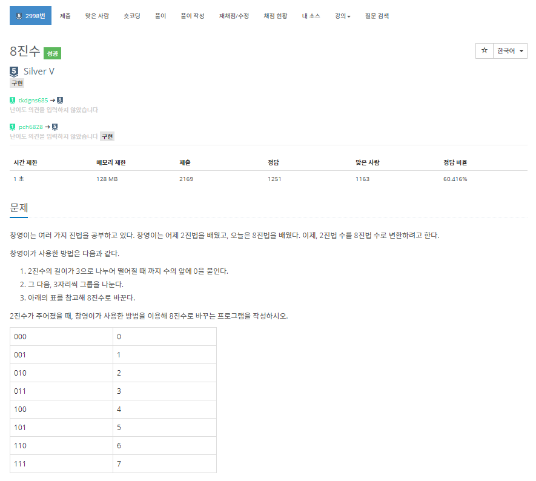Click tier icon beside tkdgns685

(x=13, y=100)
